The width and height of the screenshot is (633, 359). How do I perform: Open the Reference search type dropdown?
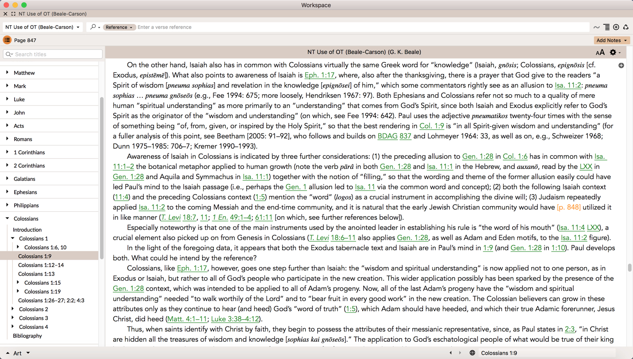(x=119, y=27)
